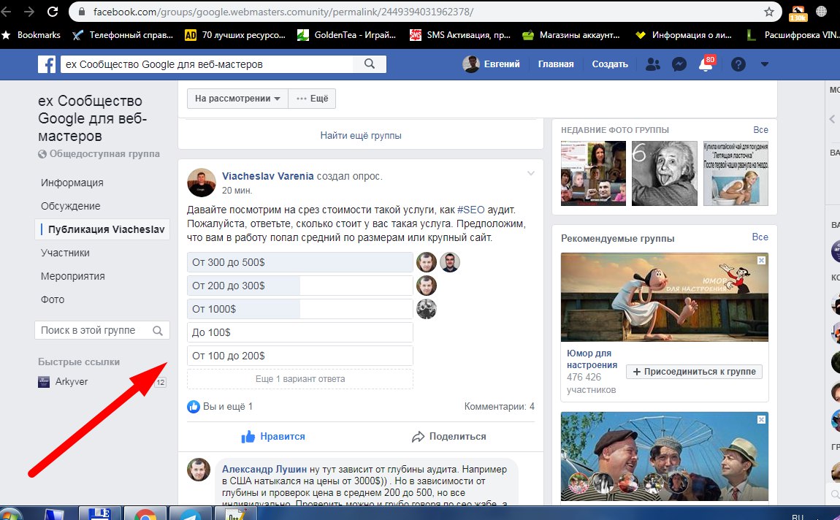This screenshot has width=840, height=520.
Task: Open the Телефонный справ... bookmark
Action: pos(122,35)
